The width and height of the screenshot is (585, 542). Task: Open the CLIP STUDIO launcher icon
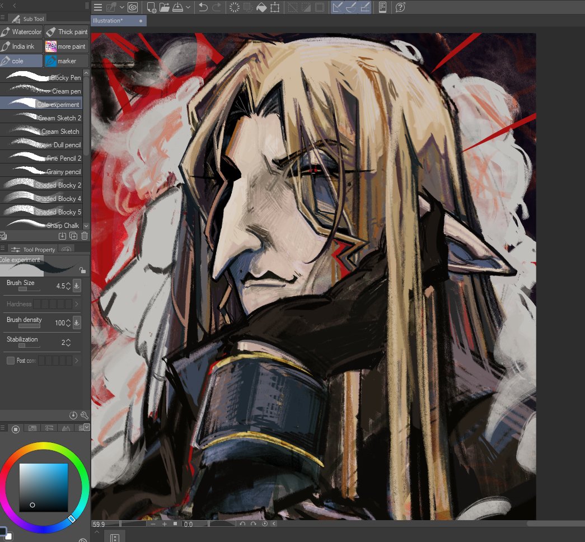(133, 7)
